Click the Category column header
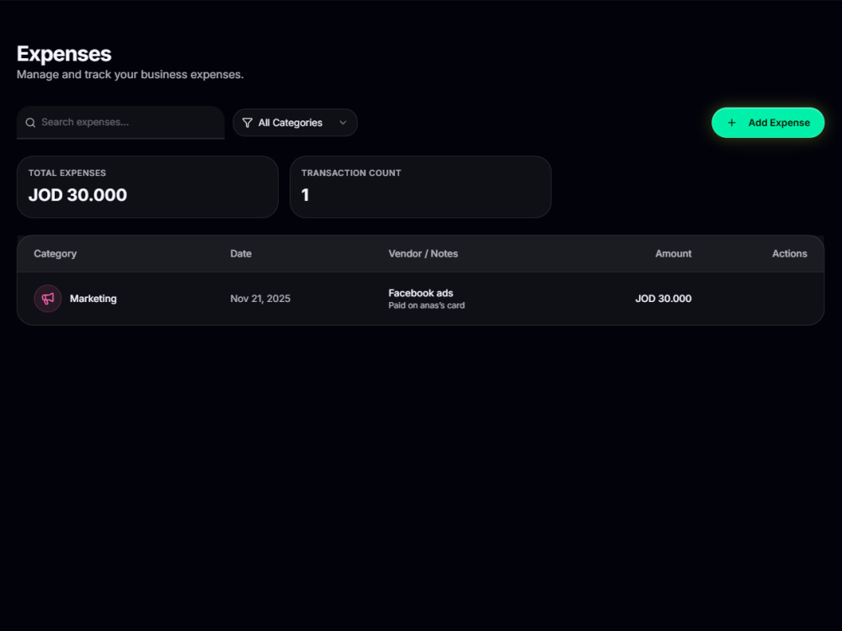Viewport: 842px width, 631px height. [55, 254]
